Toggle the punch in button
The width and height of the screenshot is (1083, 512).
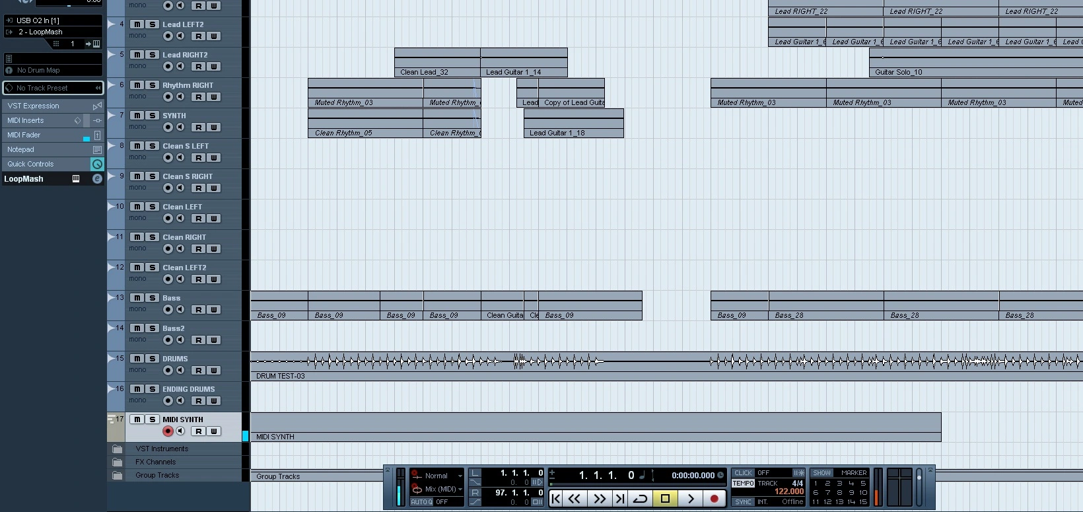click(475, 483)
